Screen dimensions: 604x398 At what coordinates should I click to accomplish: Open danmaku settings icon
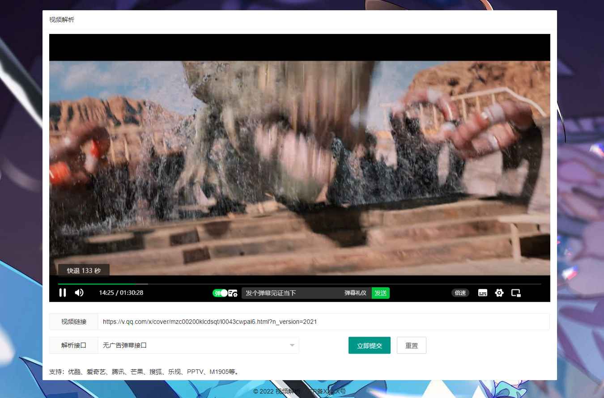point(233,293)
